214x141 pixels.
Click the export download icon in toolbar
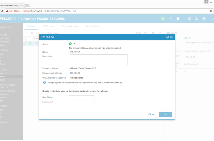pyautogui.click(x=160, y=33)
